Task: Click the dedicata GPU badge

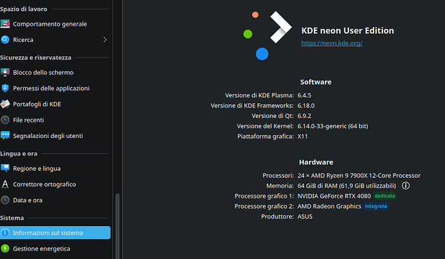Action: click(x=384, y=196)
